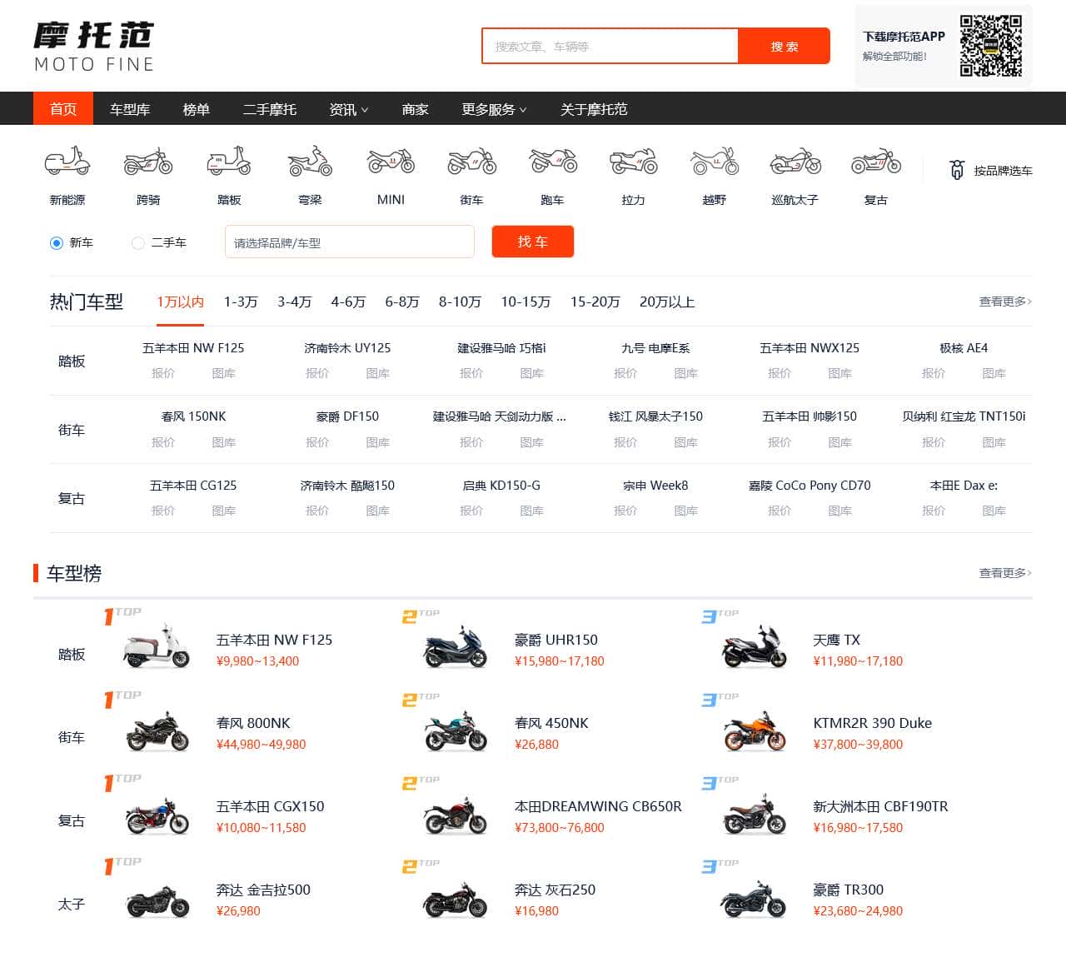The width and height of the screenshot is (1066, 972).
Task: Open 图库 under 济南铃木 UY125
Action: (378, 373)
